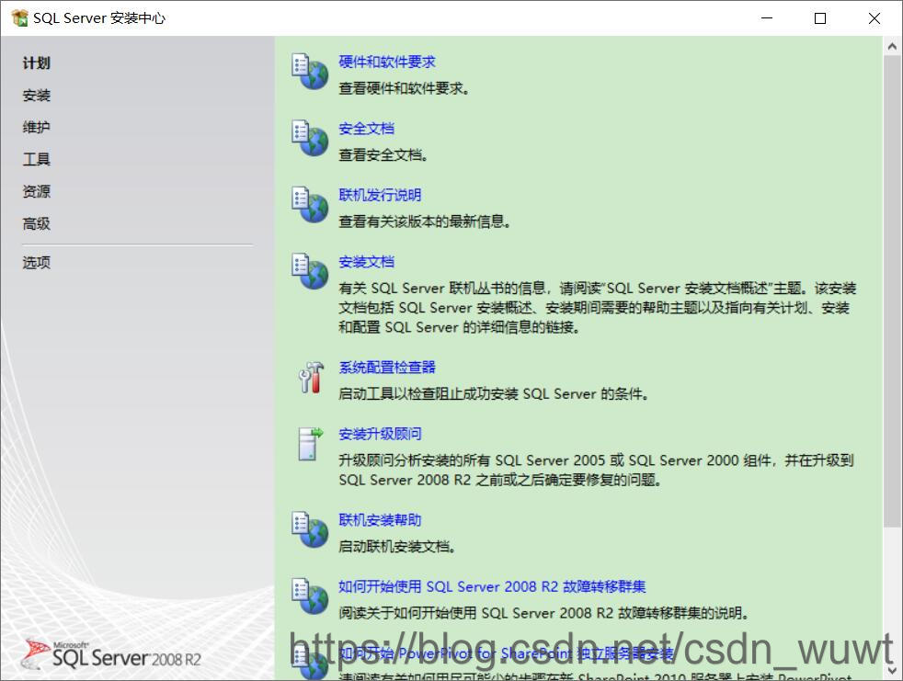Click the globe icon beside 联机发行说明

tap(310, 204)
